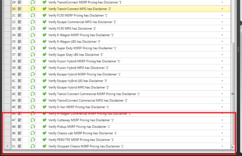Open dropdown arrow on F150 MPG row
242x156 pixels.
click(222, 29)
